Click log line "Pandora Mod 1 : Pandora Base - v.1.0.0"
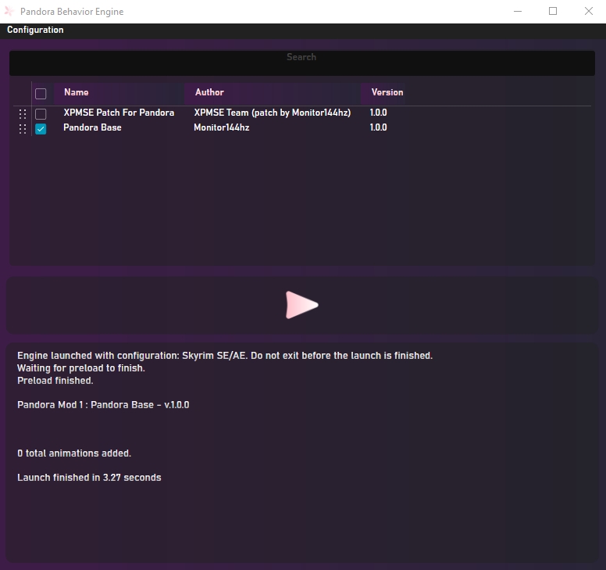Screen dimensions: 606x570 [103, 405]
